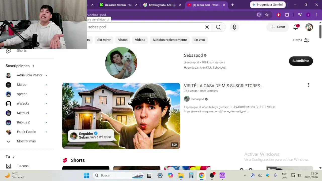Open OBS Studio from the taskbar
Image resolution: width=322 pixels, height=181 pixels.
(212, 175)
